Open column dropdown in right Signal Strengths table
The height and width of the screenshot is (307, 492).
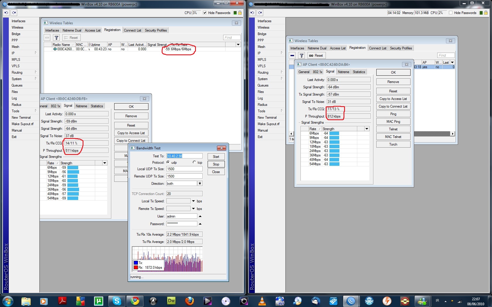(367, 129)
